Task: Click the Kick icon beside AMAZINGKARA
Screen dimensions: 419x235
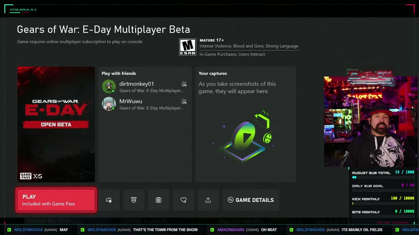Action: [212, 230]
